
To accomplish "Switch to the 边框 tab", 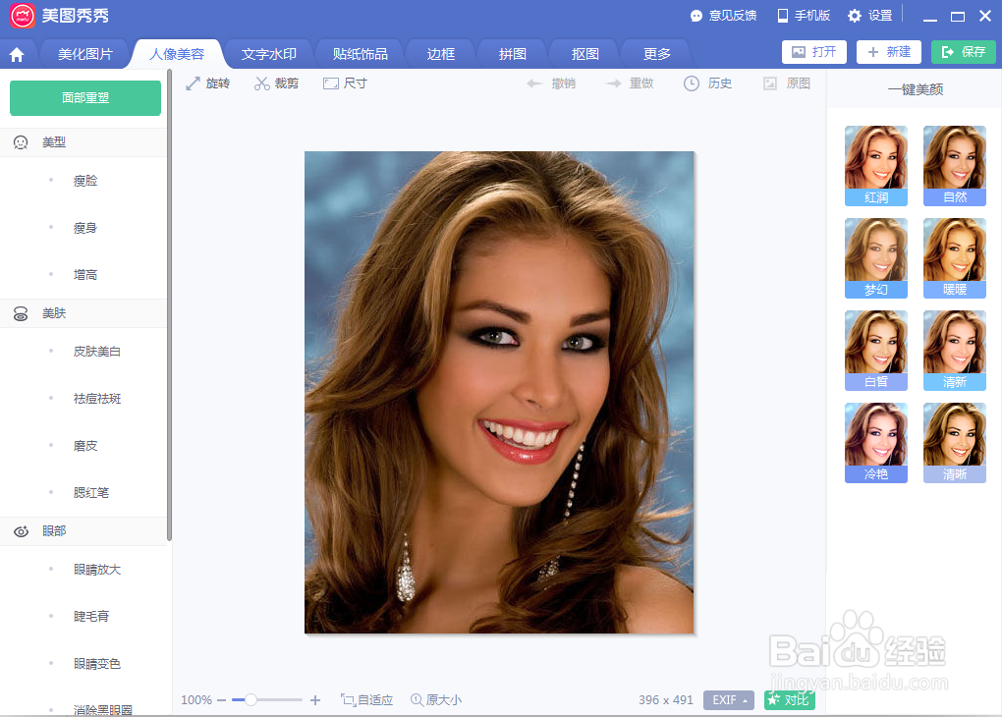I will pyautogui.click(x=441, y=54).
